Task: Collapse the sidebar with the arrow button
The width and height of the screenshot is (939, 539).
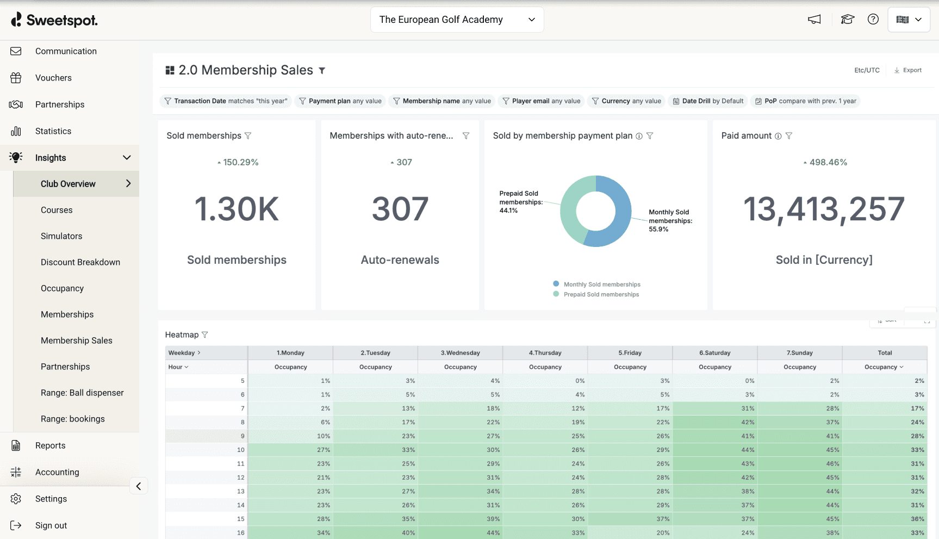Action: (139, 486)
